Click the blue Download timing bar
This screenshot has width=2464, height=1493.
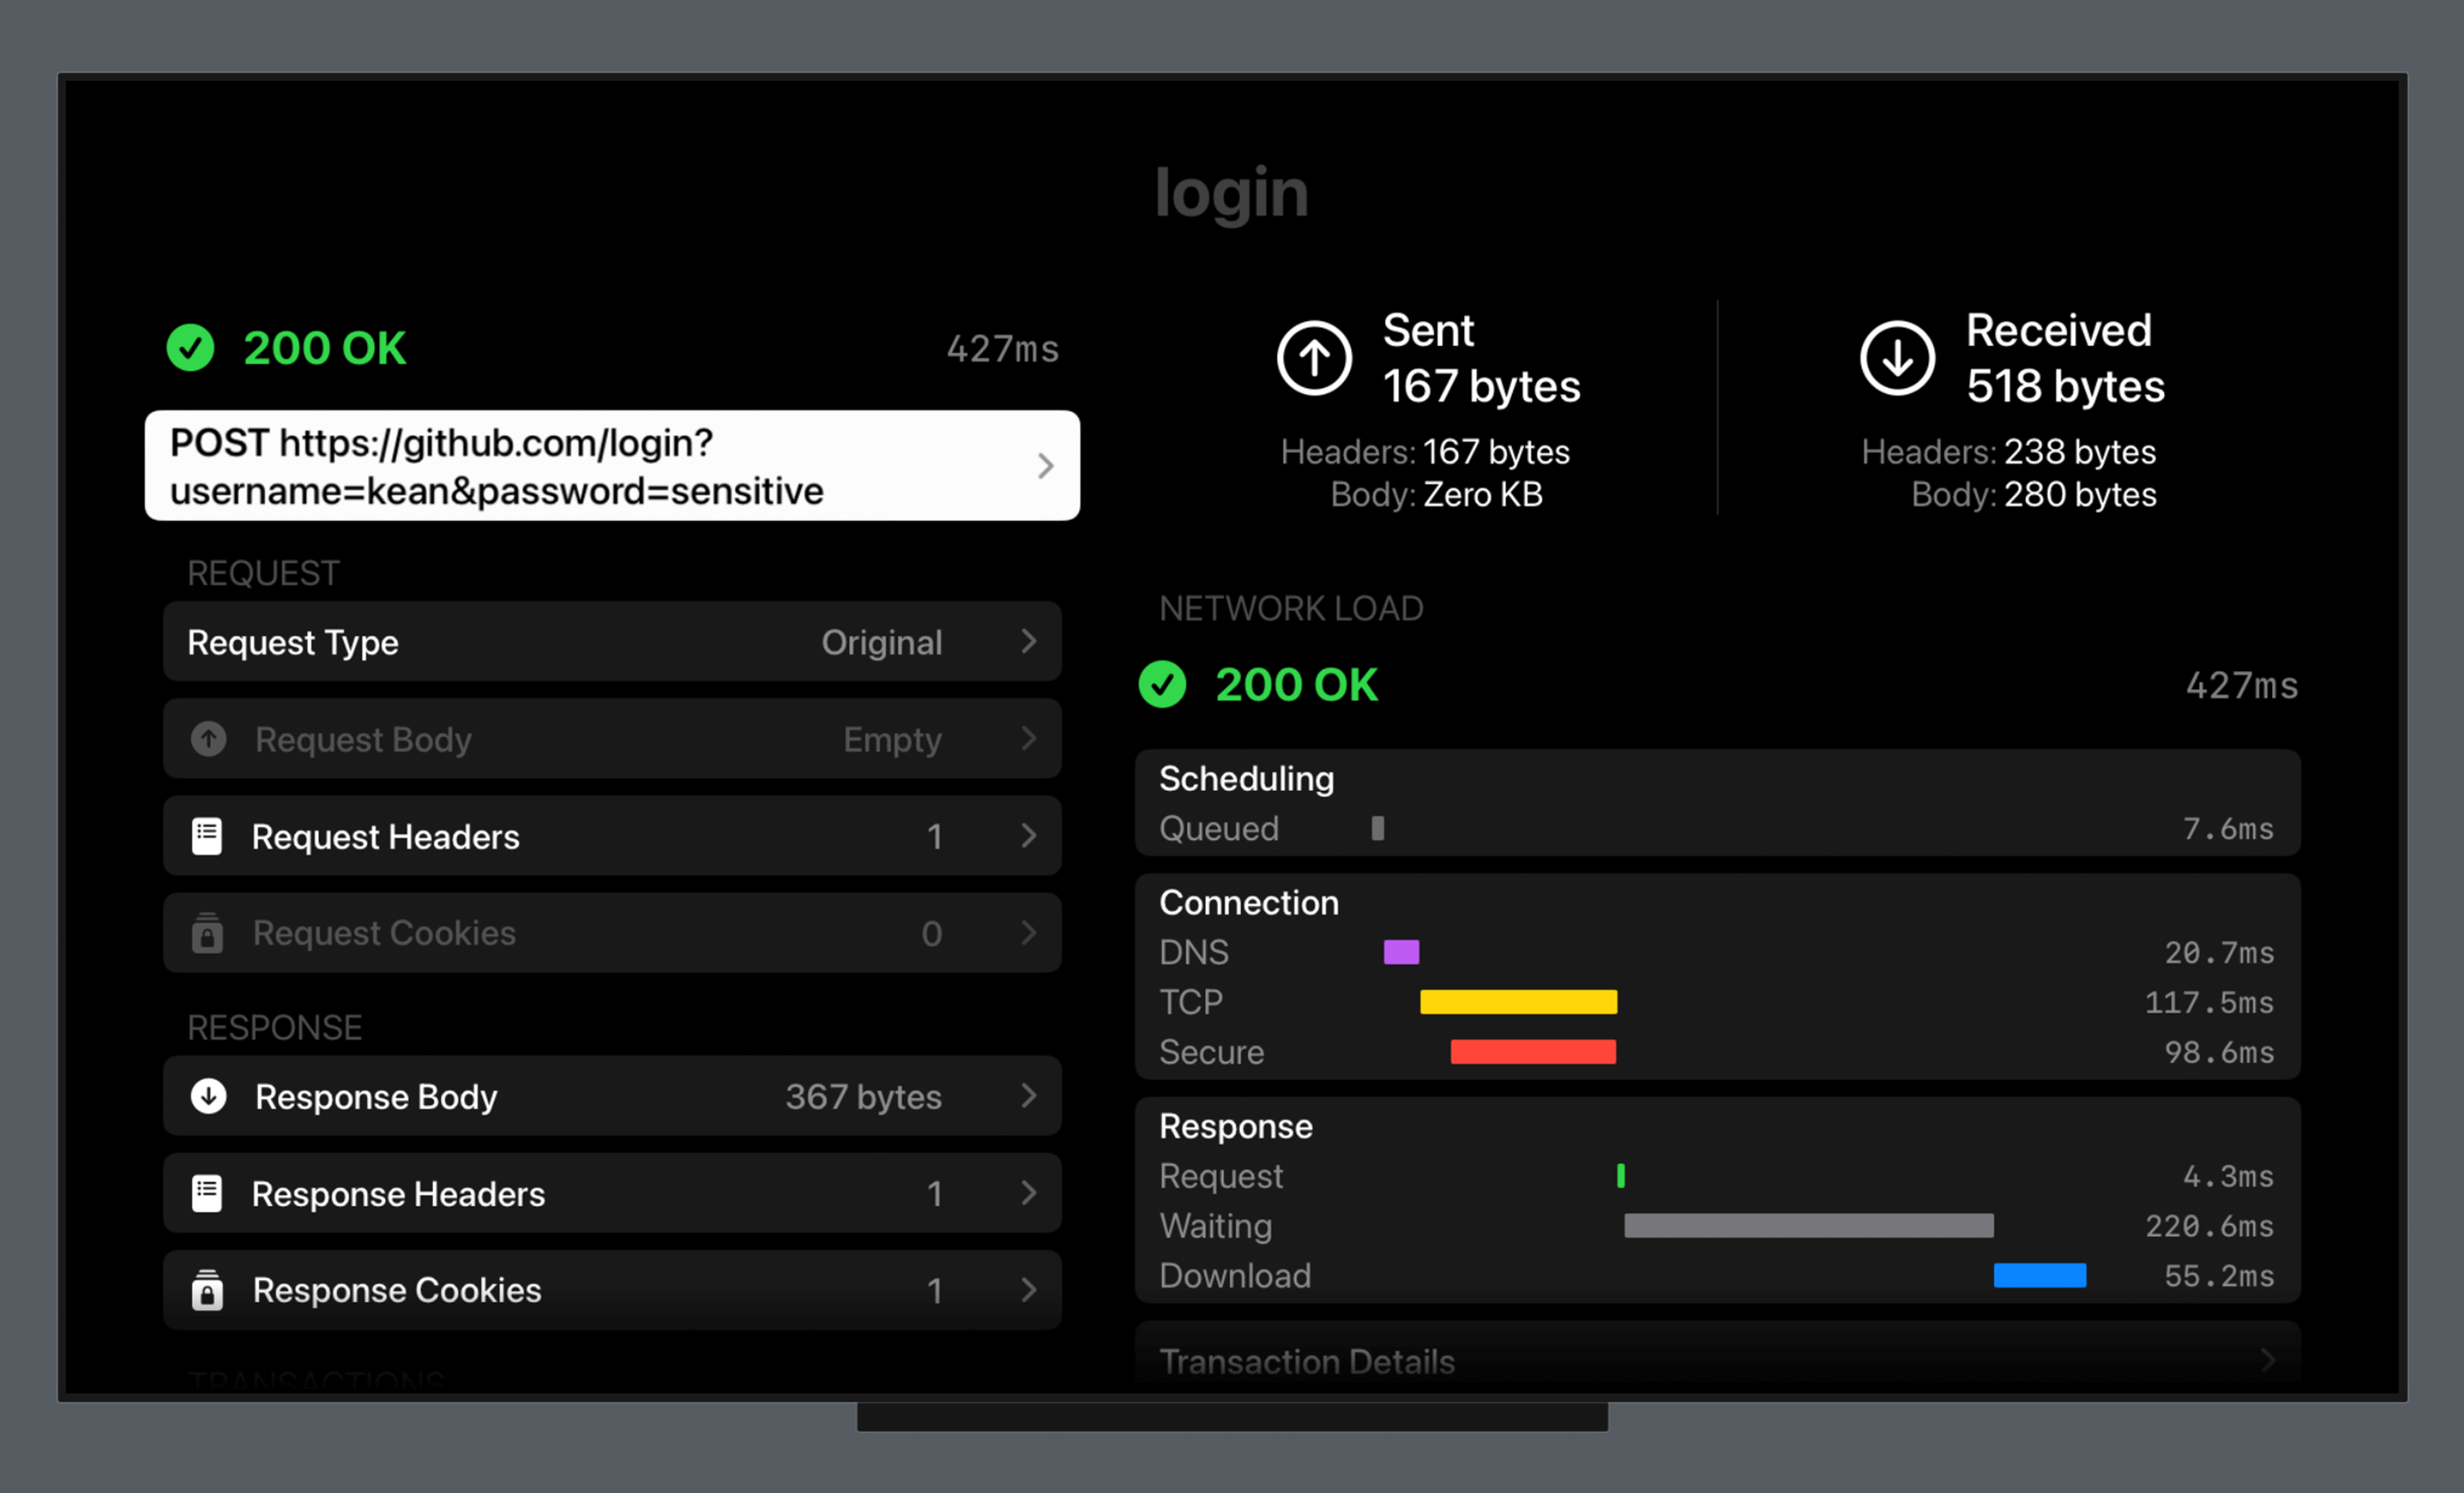click(2039, 1275)
